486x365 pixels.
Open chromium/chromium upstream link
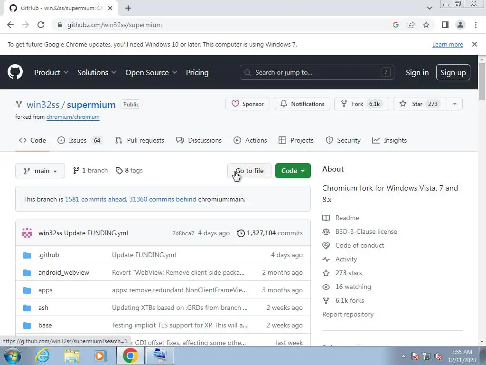point(73,117)
